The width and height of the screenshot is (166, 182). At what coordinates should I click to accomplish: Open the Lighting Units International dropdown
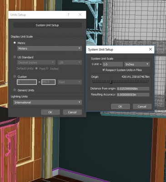coord(47,102)
